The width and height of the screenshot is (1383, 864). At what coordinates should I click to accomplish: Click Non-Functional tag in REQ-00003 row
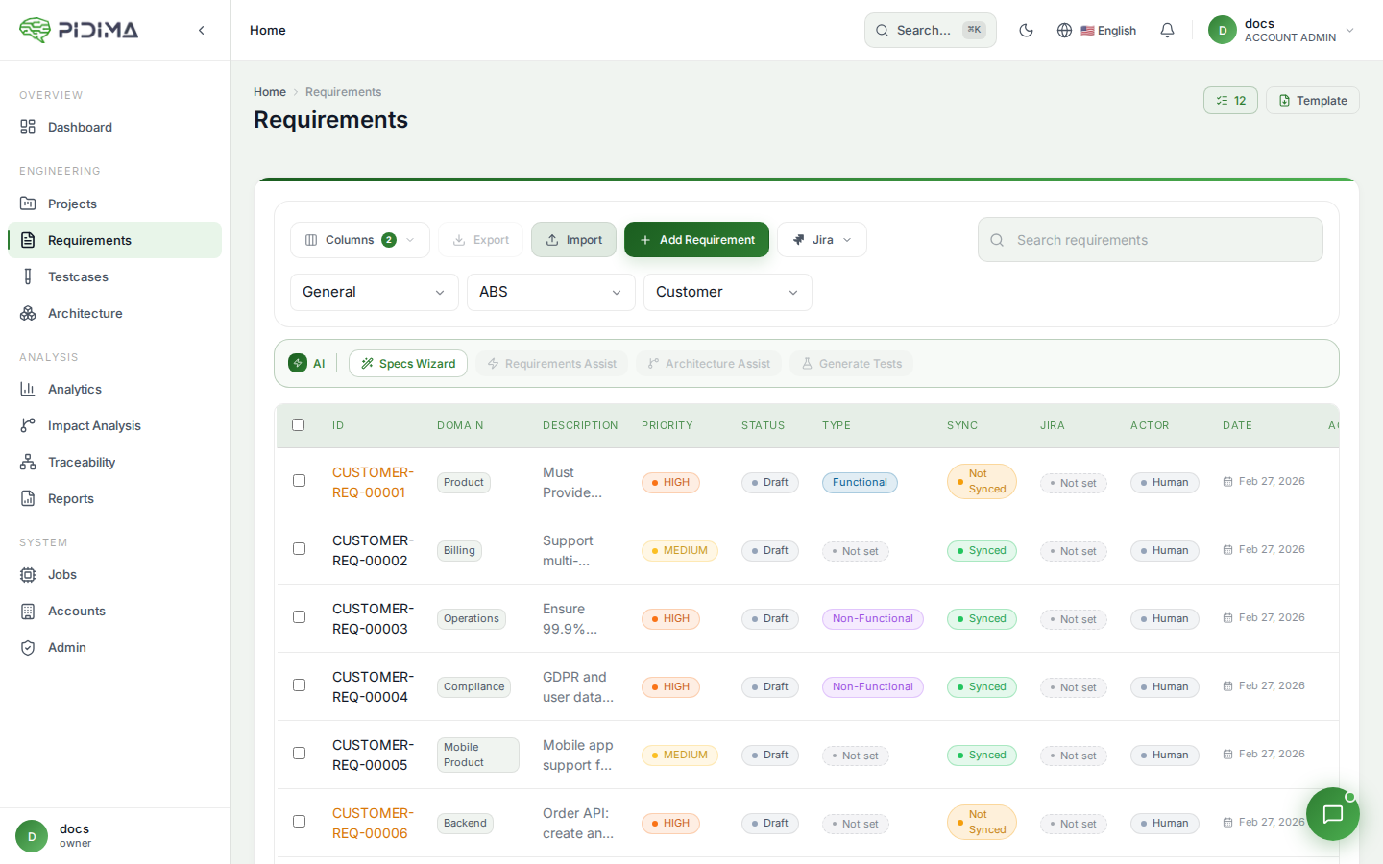coord(873,619)
